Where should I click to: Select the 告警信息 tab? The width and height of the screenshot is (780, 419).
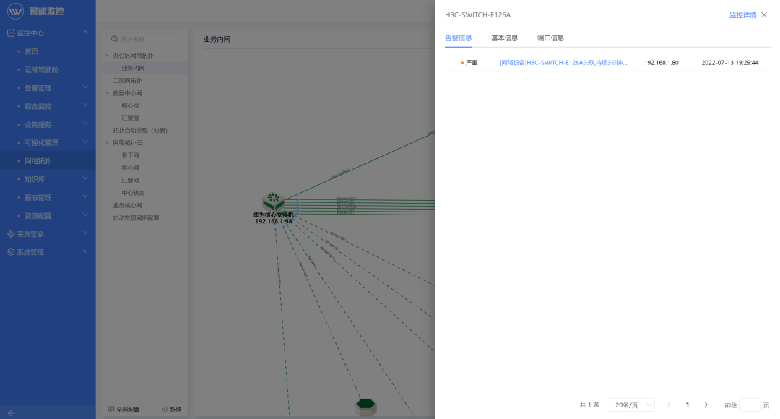[458, 38]
